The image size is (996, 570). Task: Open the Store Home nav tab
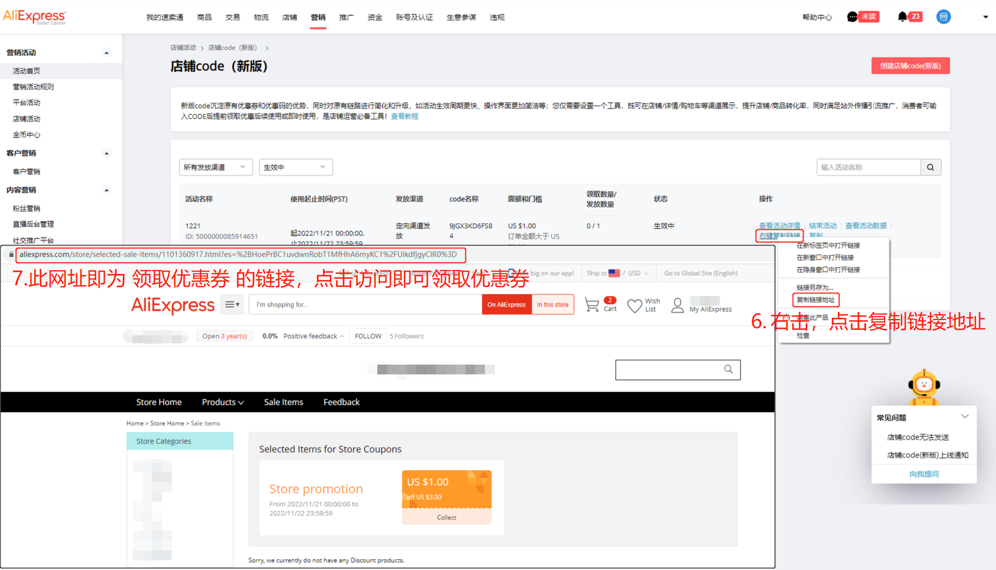click(159, 402)
